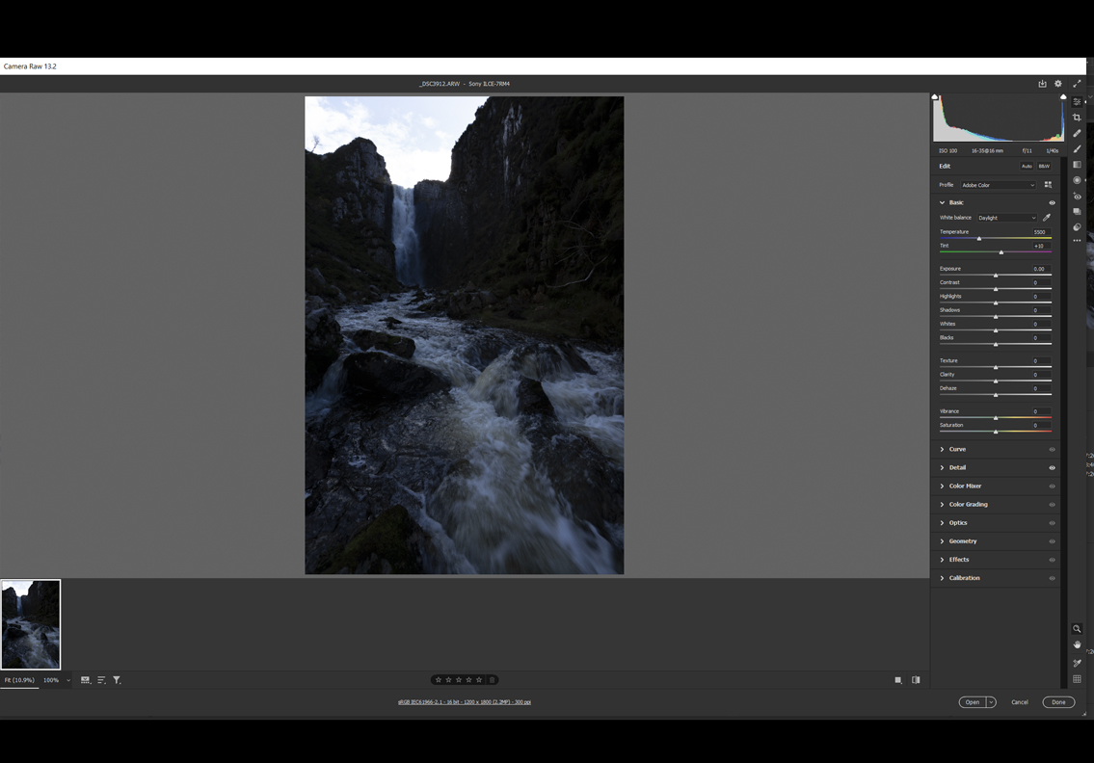The image size is (1094, 763).
Task: Select the Radial Filter tool
Action: pyautogui.click(x=1077, y=180)
